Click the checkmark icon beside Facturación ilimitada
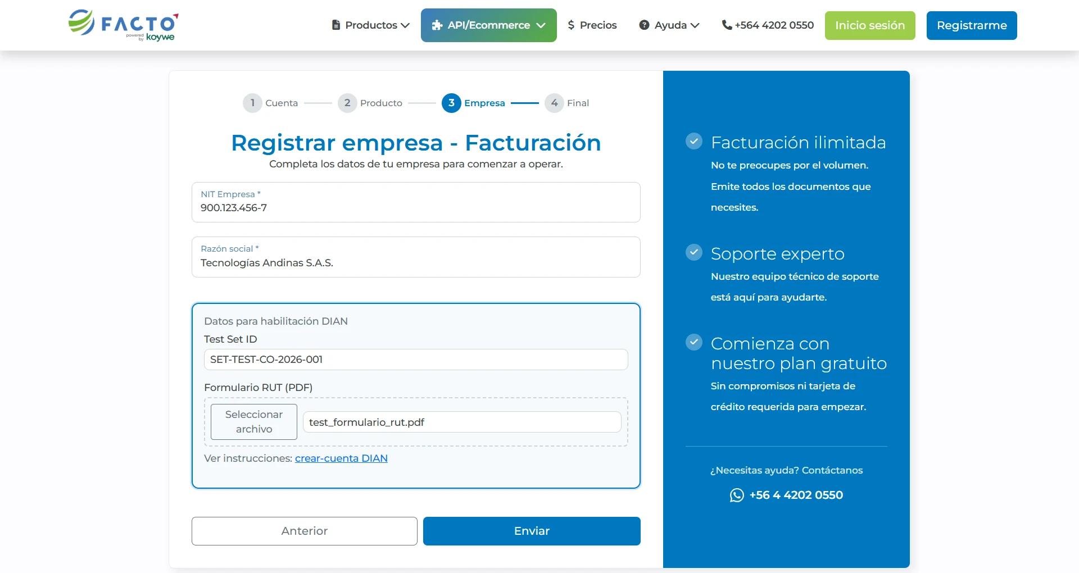This screenshot has height=573, width=1079. point(694,141)
